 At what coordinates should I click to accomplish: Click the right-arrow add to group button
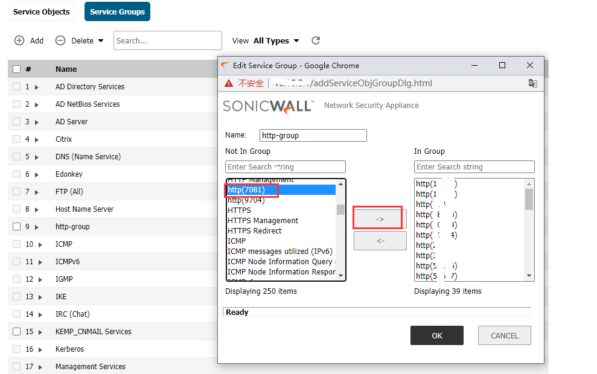click(380, 219)
